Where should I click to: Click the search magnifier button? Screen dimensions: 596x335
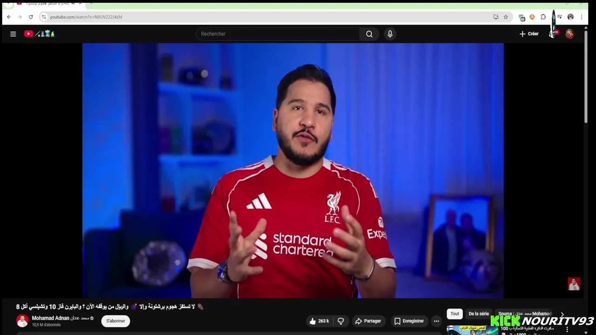click(x=369, y=34)
